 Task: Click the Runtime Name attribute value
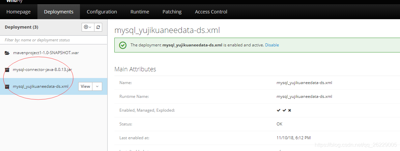point(304,96)
